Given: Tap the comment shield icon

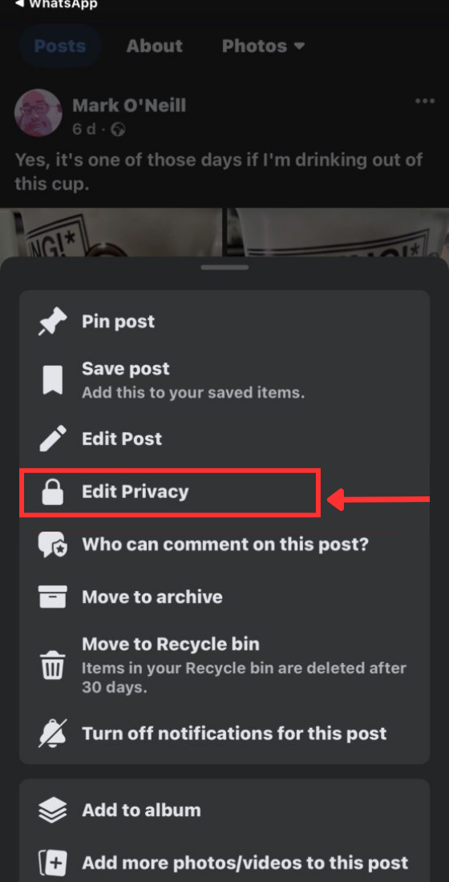Looking at the screenshot, I should pos(52,544).
